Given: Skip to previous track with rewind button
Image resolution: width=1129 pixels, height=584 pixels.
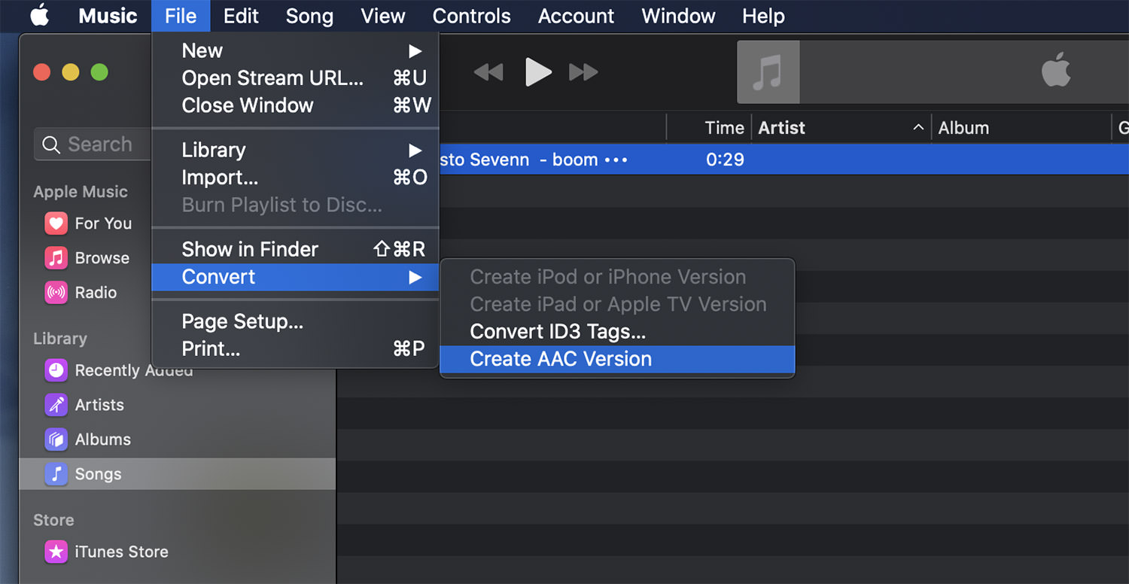Looking at the screenshot, I should [488, 72].
